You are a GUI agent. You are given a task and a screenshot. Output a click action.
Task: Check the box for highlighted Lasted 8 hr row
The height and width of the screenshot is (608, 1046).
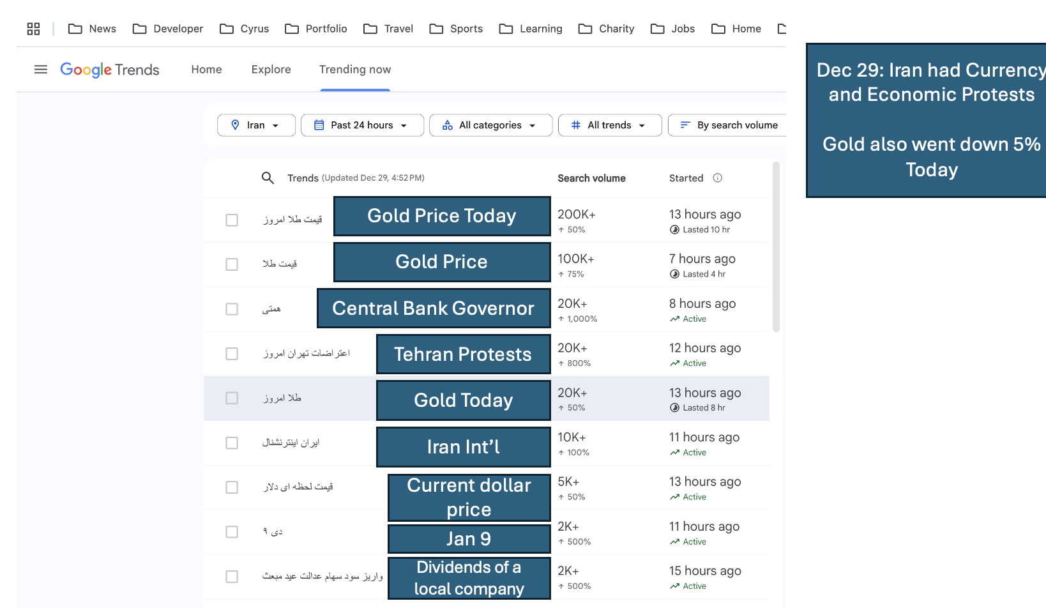(232, 399)
